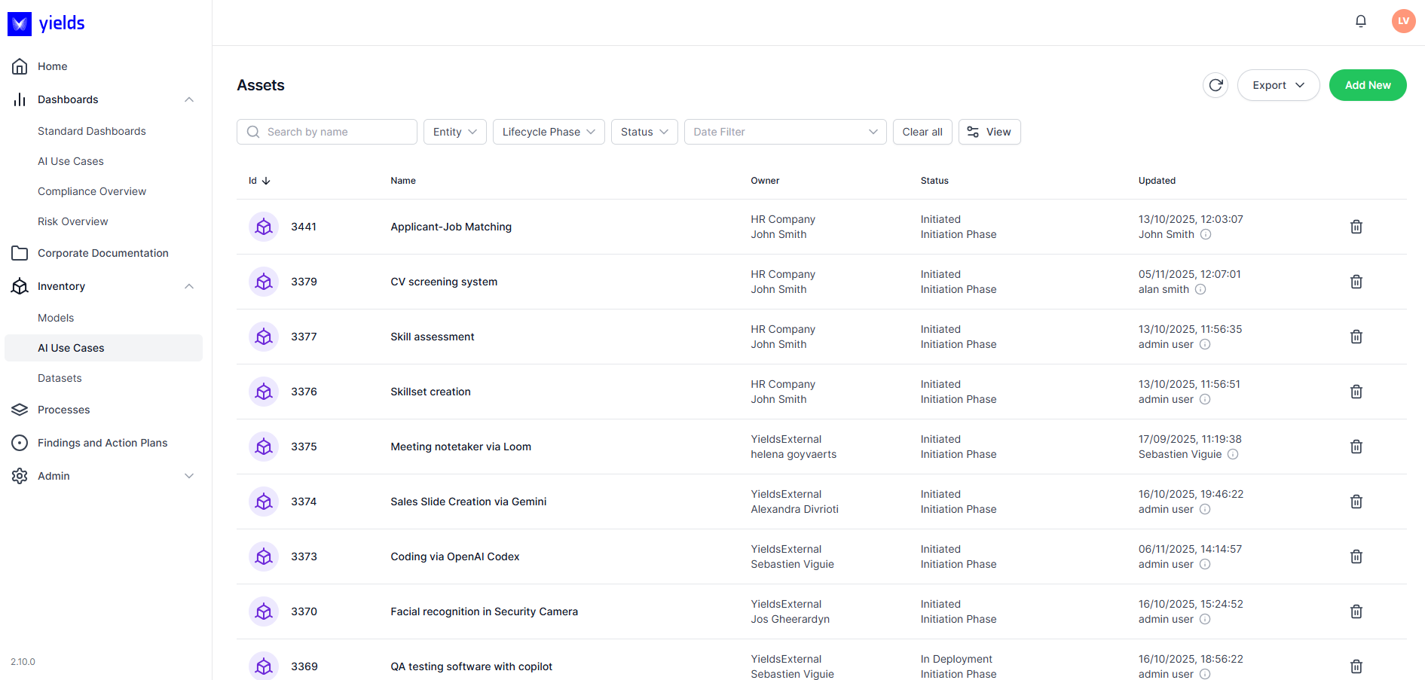
Task: Open the Risk Overview dashboard
Action: (72, 221)
